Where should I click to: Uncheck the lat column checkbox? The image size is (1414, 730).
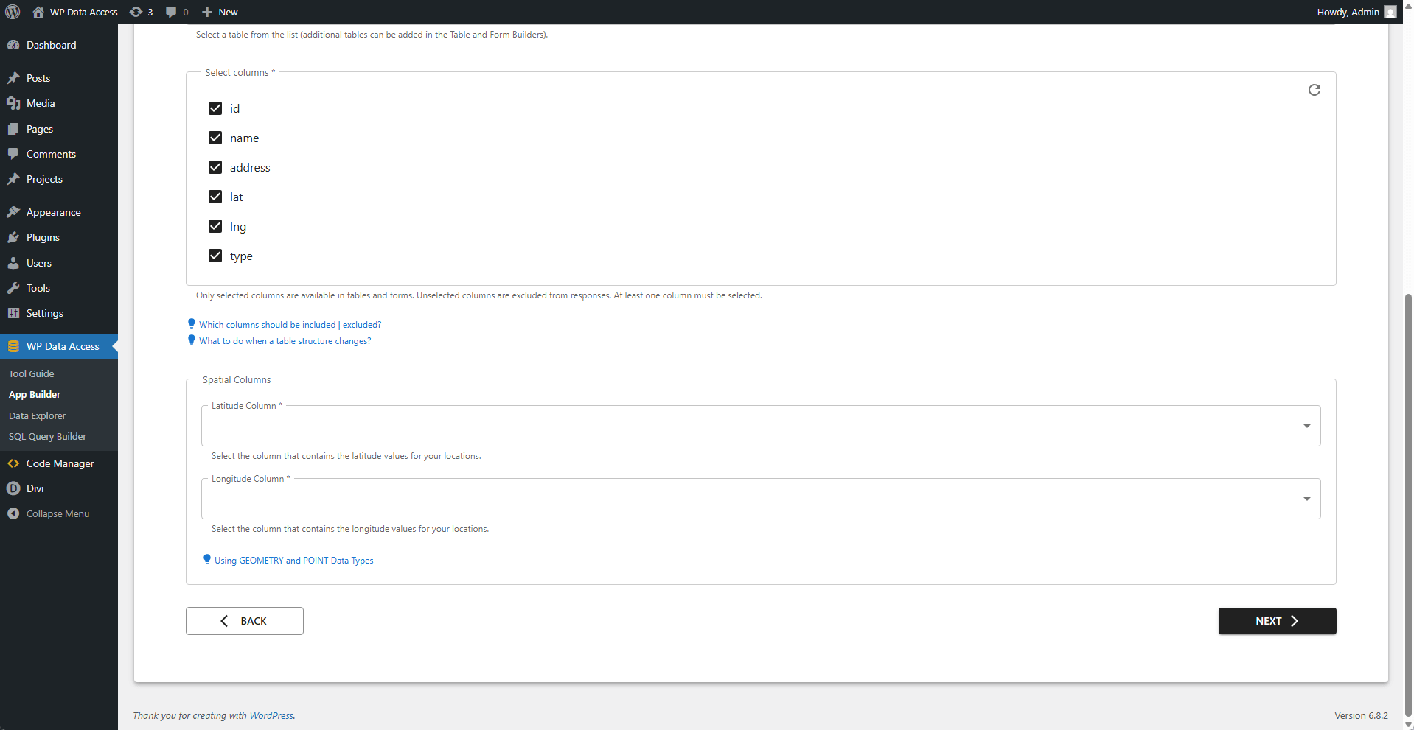pyautogui.click(x=215, y=197)
